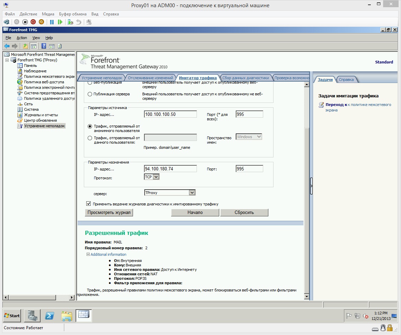Image resolution: width=401 pixels, height=335 pixels.
Task: Open Server Manager from the taskbar
Action: 32,316
